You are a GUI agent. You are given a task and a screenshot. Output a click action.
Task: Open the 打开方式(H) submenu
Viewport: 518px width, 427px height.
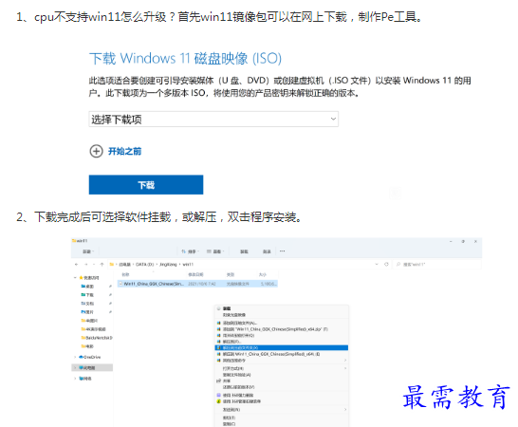click(x=282, y=368)
